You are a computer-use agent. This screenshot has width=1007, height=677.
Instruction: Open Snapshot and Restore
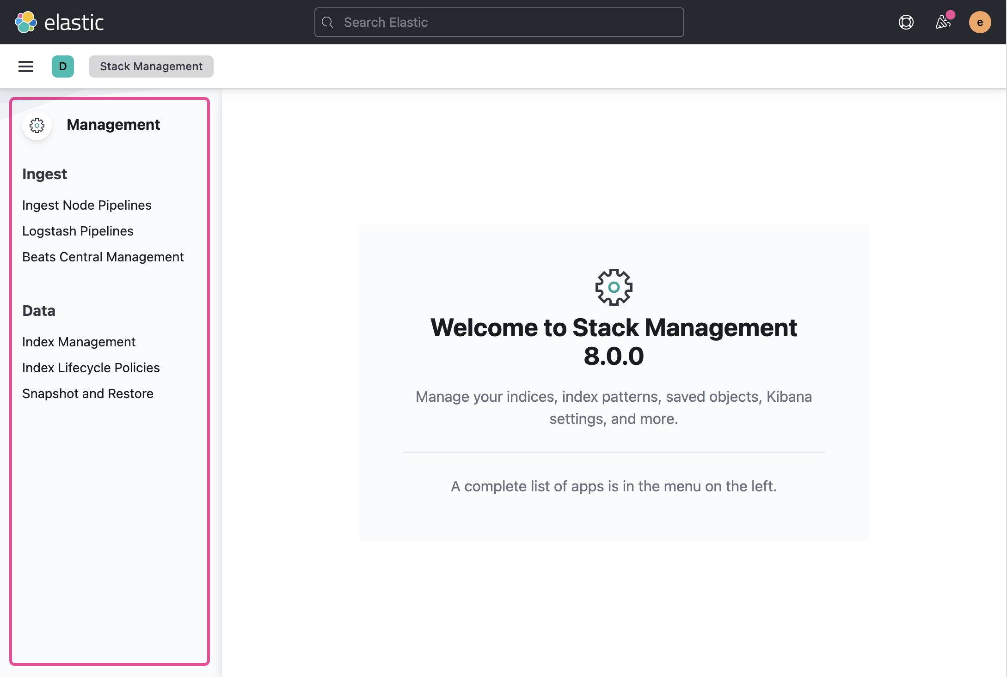tap(88, 393)
